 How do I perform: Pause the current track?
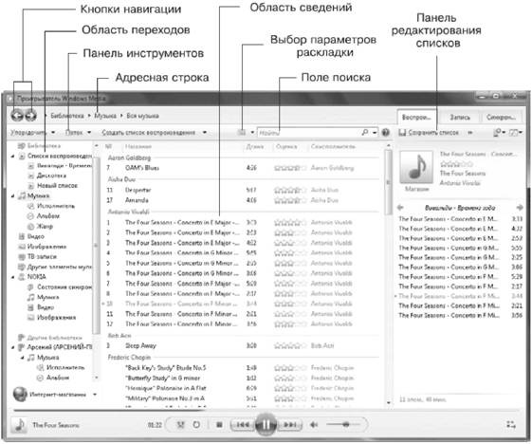coord(266,424)
